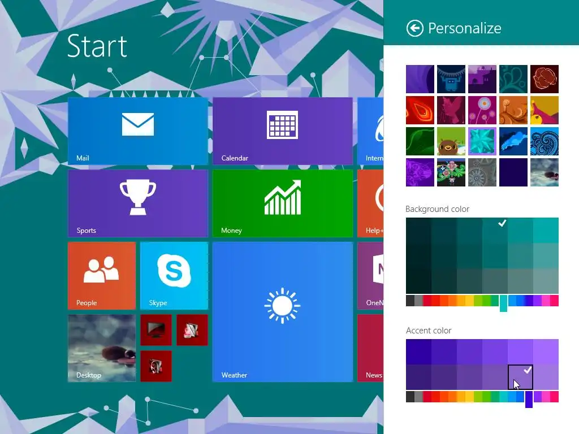
Task: Open the purple OneNote tile
Action: tap(370, 276)
